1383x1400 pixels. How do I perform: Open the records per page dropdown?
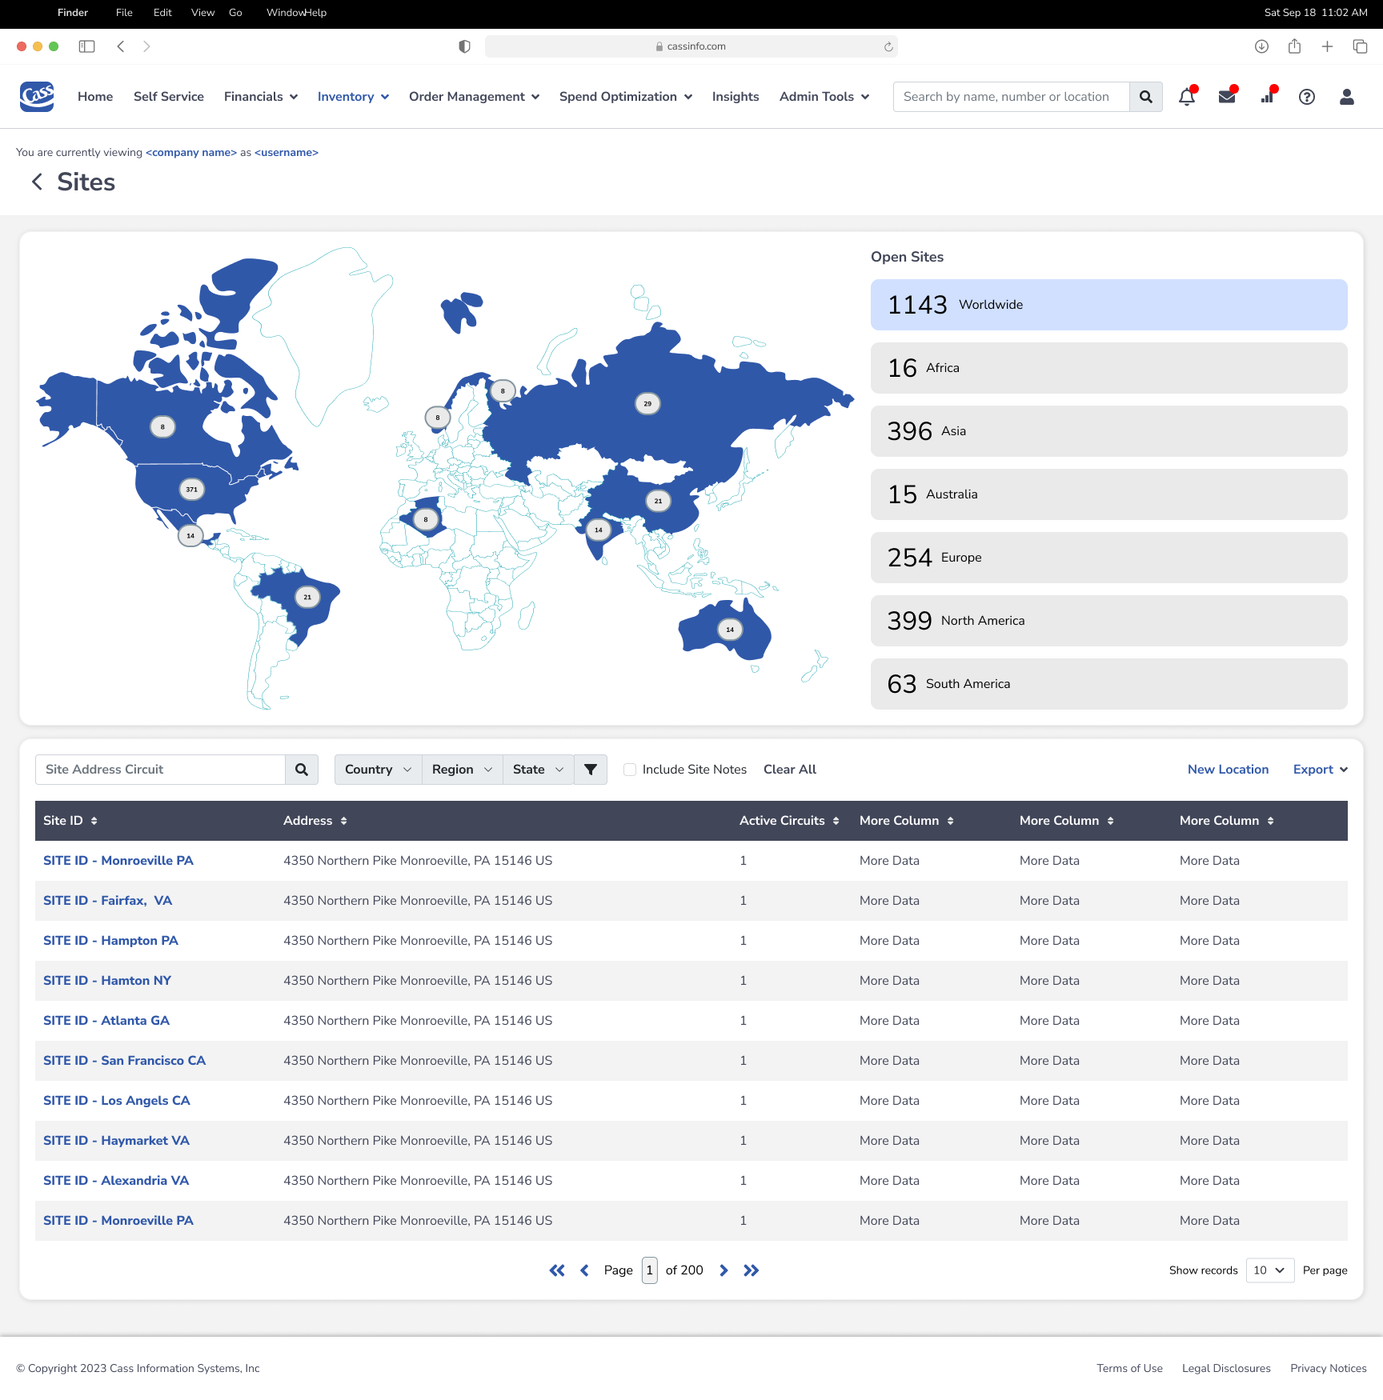pyautogui.click(x=1269, y=1270)
